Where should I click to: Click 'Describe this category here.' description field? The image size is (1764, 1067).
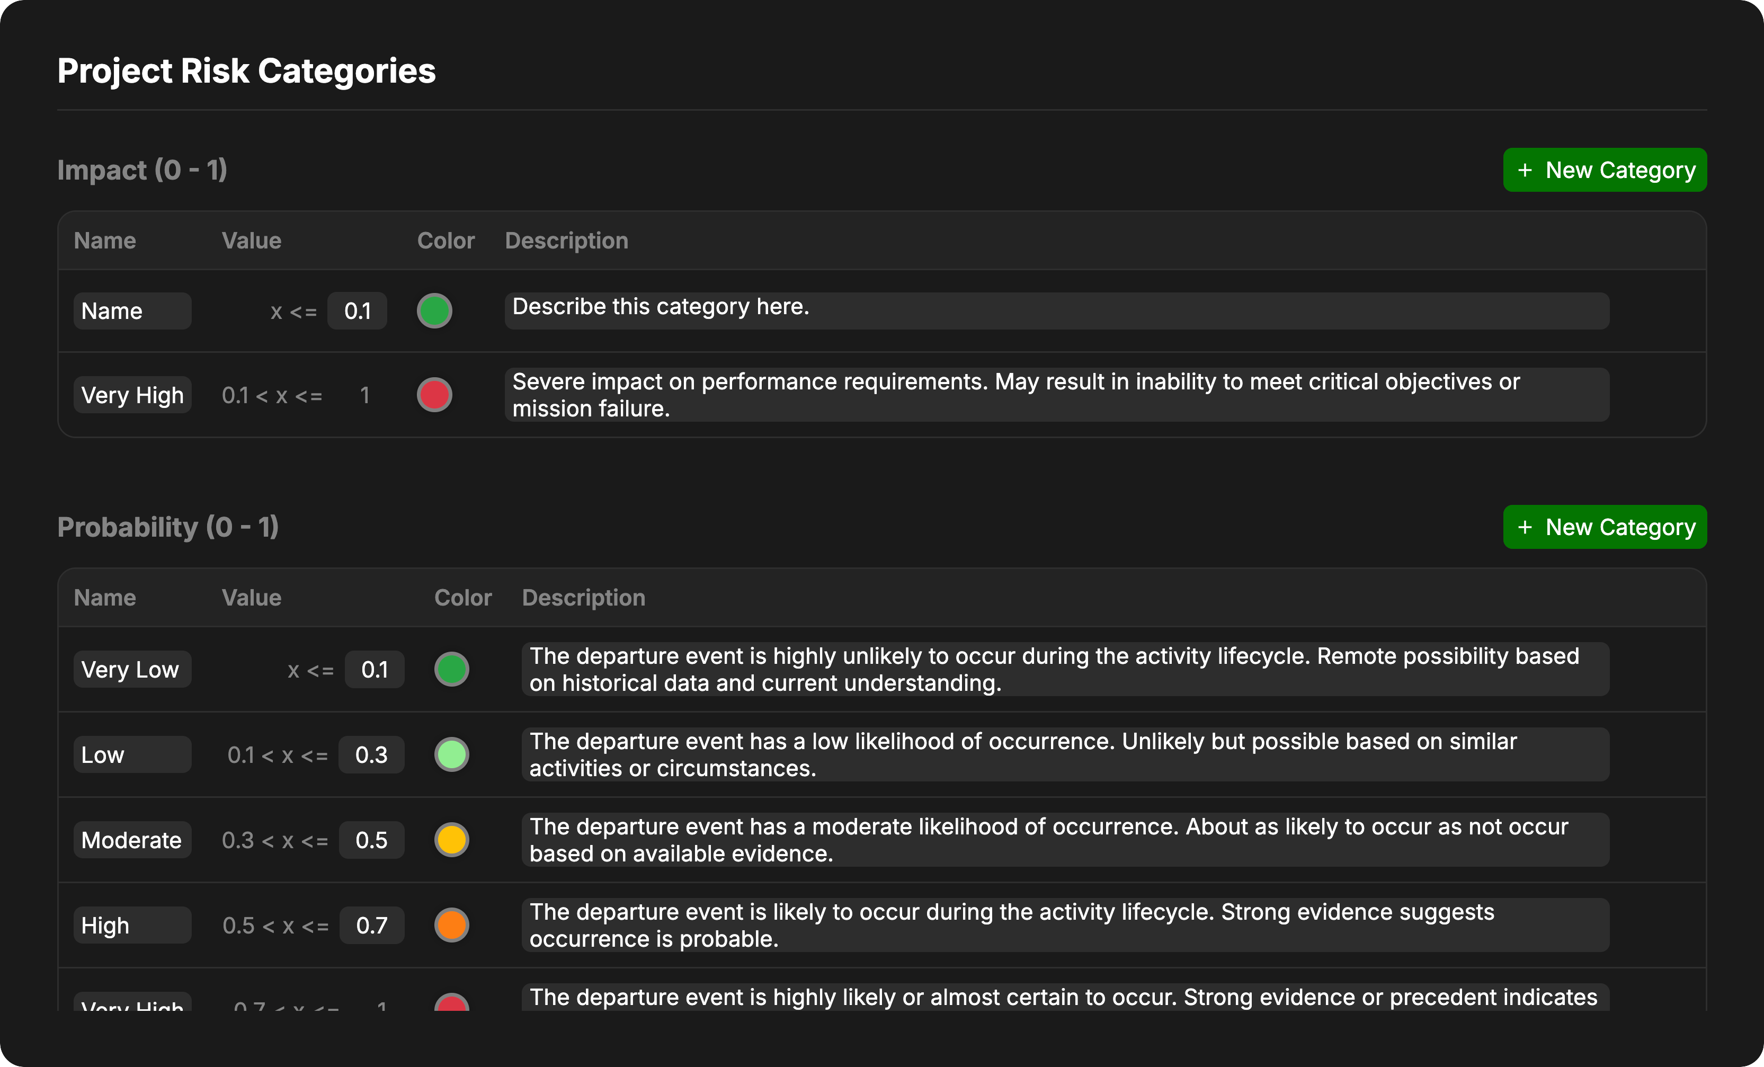1057,311
